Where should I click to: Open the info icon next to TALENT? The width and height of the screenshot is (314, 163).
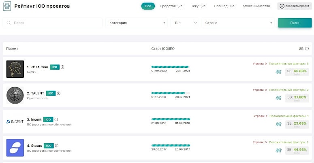coord(59,93)
